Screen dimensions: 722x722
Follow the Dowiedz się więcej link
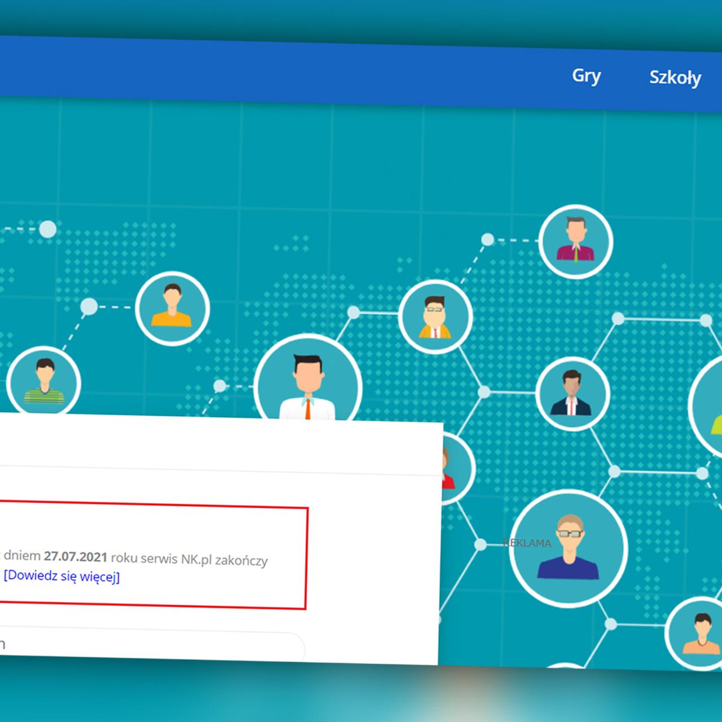pos(61,576)
